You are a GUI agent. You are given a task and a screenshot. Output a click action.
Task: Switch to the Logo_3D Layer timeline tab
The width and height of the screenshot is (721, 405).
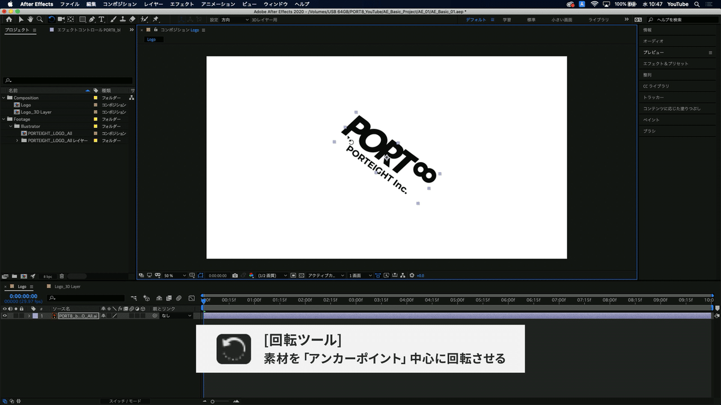66,287
